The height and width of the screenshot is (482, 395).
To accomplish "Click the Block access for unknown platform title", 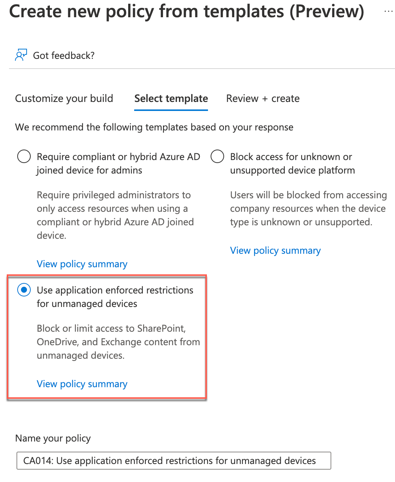I will [292, 163].
